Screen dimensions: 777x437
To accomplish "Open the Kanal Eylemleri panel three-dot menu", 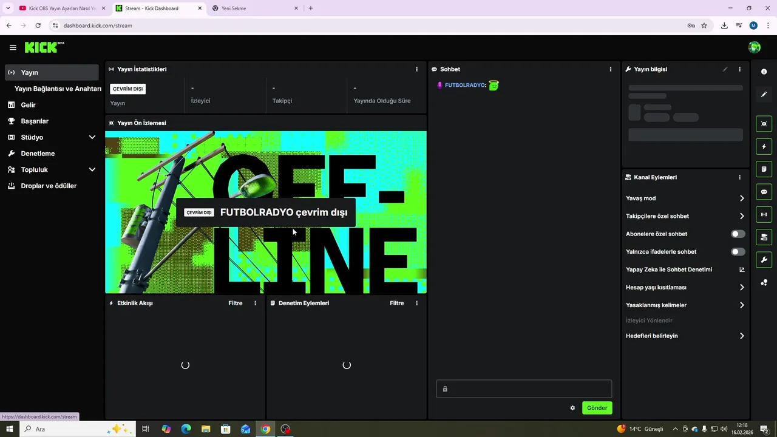I will click(739, 177).
